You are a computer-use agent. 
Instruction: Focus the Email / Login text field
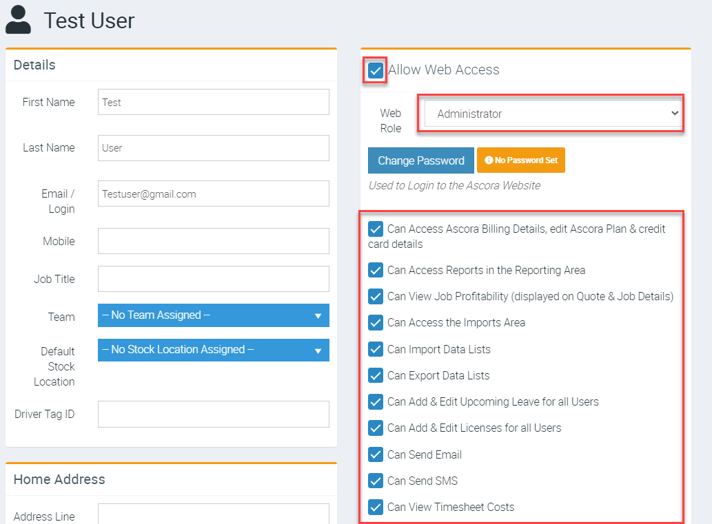[x=213, y=194]
